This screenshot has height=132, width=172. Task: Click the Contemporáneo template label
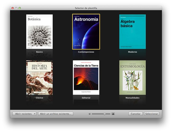click(86, 52)
